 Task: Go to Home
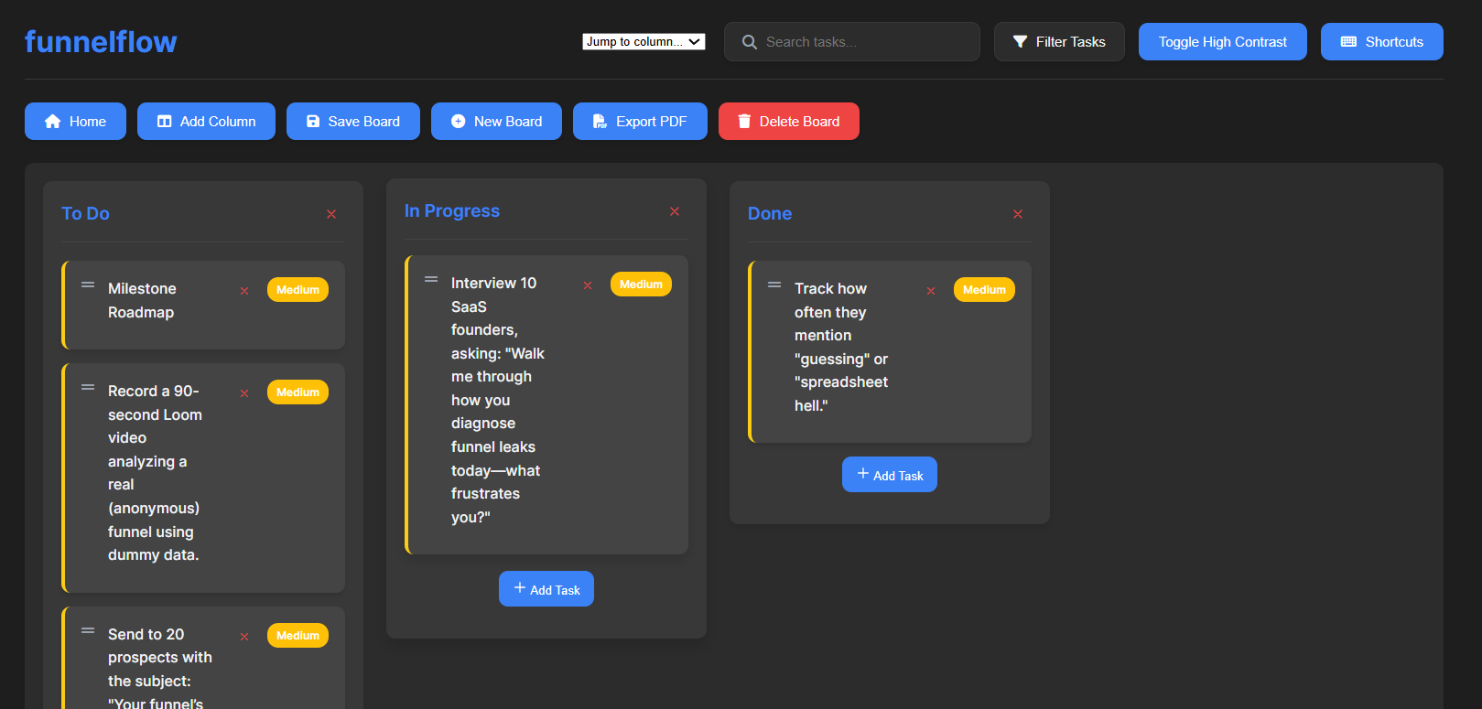click(x=75, y=122)
